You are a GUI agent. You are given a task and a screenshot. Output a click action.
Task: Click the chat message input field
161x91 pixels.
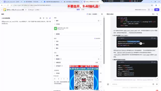[x=131, y=84]
